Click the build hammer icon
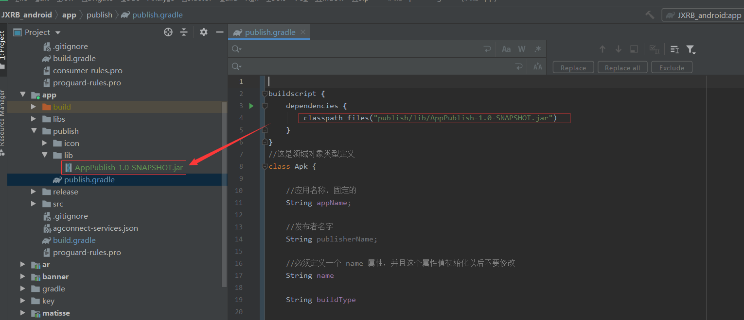Screen dimensions: 744x320 coord(650,15)
